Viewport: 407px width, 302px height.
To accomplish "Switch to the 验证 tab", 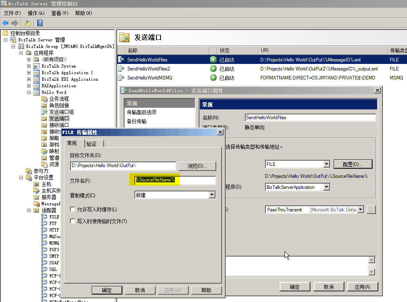I will 94,143.
